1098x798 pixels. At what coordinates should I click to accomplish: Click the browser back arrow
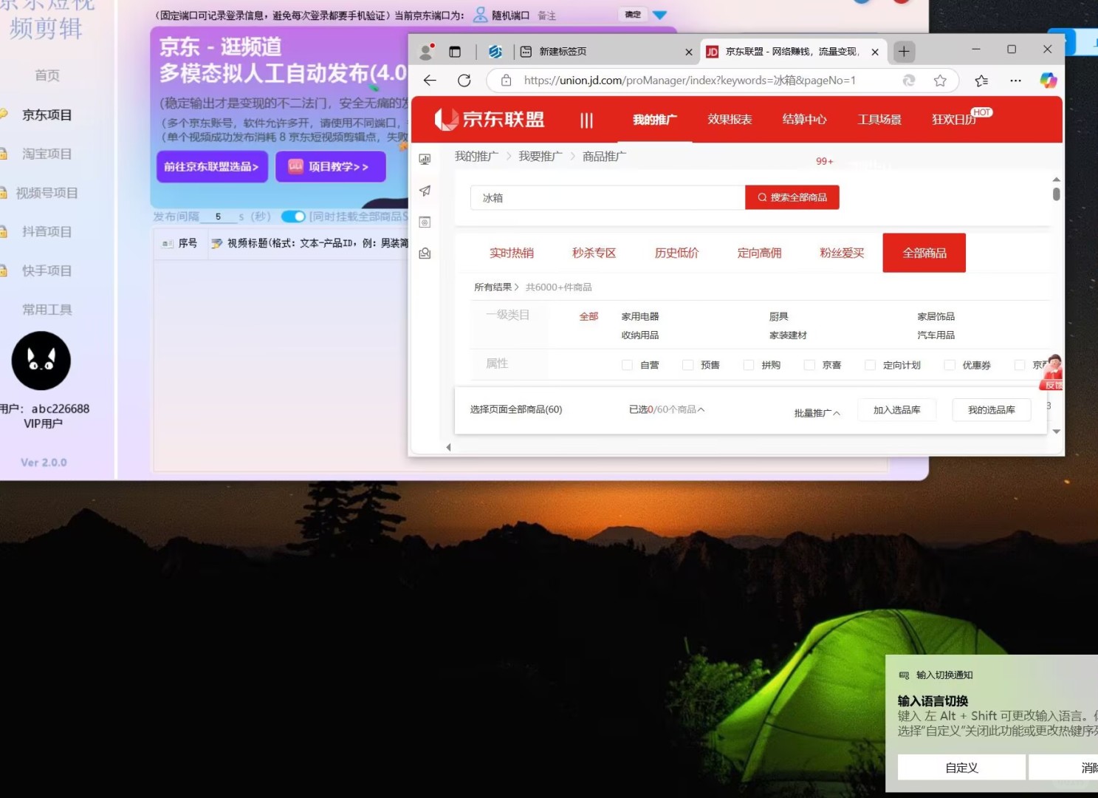pos(430,81)
